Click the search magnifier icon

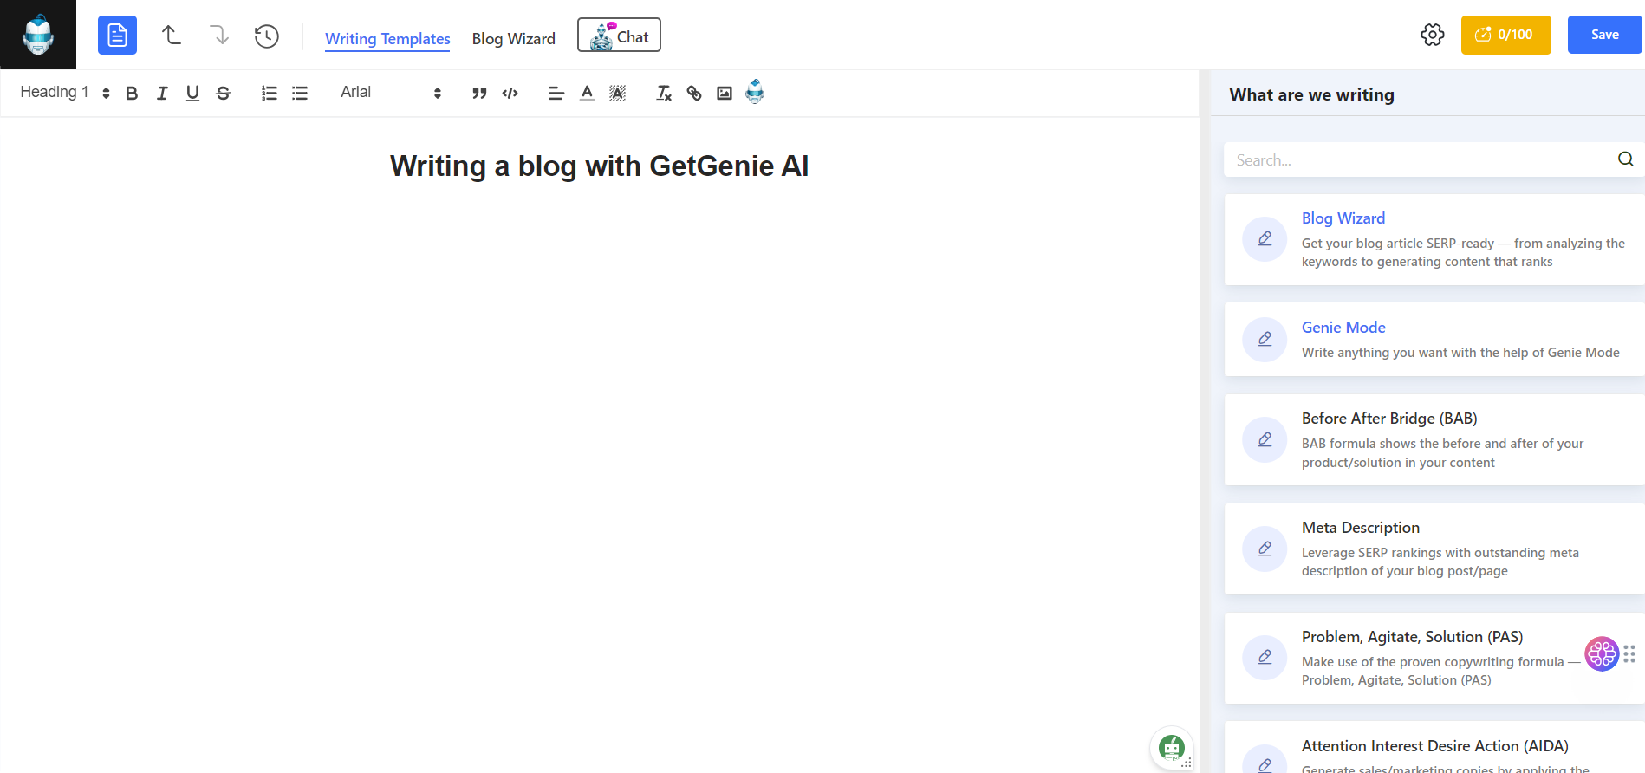tap(1626, 159)
